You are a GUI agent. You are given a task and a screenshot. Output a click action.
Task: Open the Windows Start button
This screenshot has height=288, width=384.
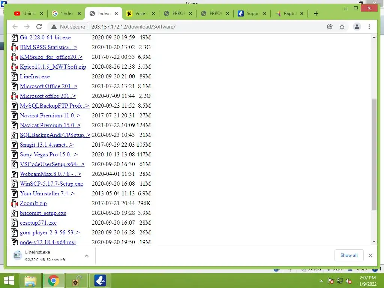click(9, 280)
